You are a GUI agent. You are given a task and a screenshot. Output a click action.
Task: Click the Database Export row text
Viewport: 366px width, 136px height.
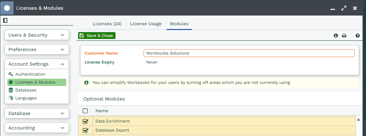(x=112, y=130)
